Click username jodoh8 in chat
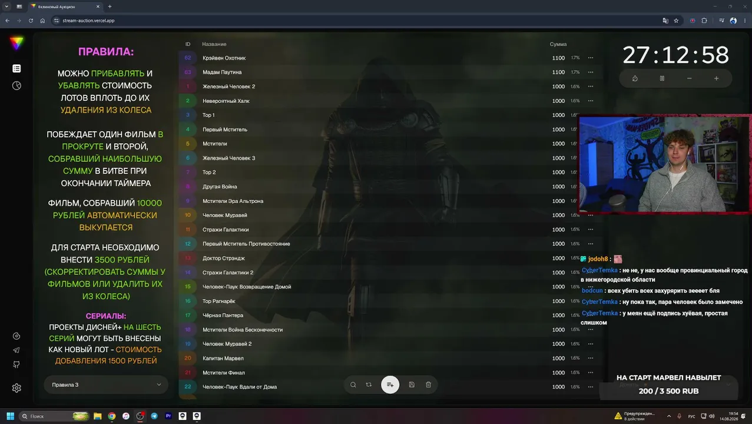Viewport: 752px width, 424px height. pyautogui.click(x=598, y=259)
